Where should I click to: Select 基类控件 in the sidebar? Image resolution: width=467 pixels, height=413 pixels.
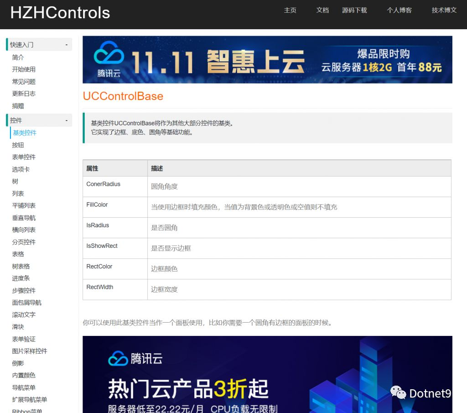pos(24,133)
